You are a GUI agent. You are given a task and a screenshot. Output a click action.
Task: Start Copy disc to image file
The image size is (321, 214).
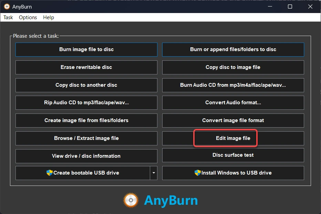[233, 67]
